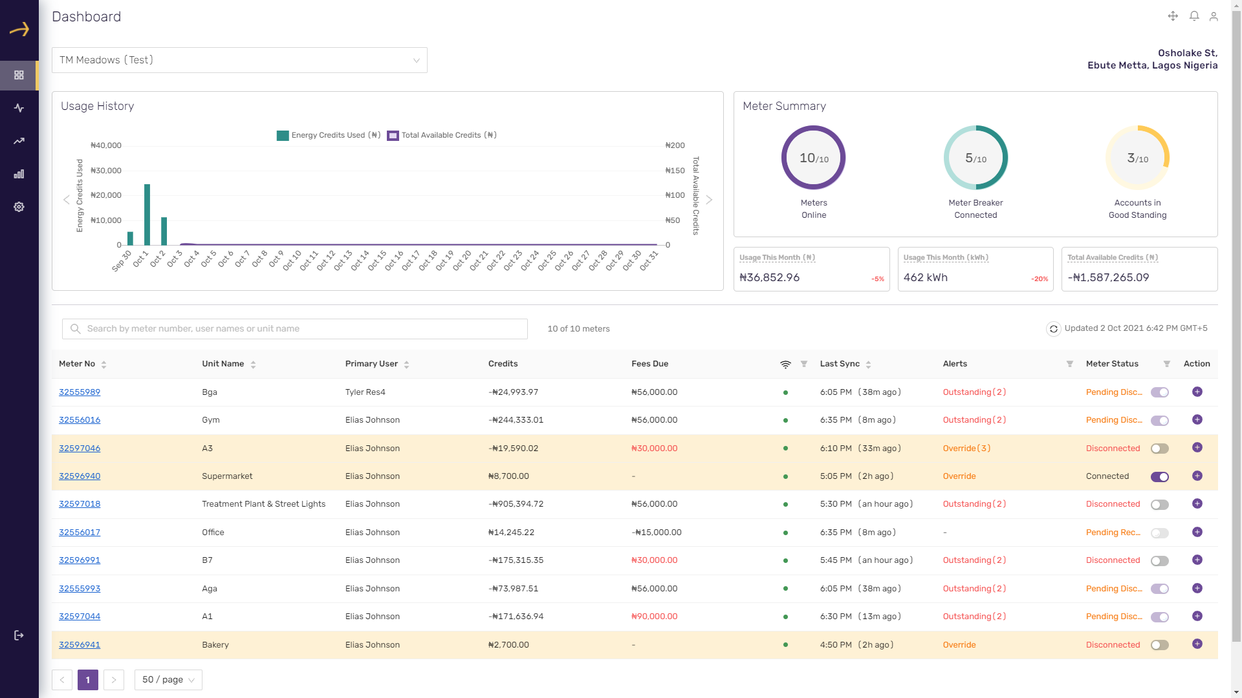Click the fullscreen move icon in header
1242x698 pixels.
tap(1173, 16)
